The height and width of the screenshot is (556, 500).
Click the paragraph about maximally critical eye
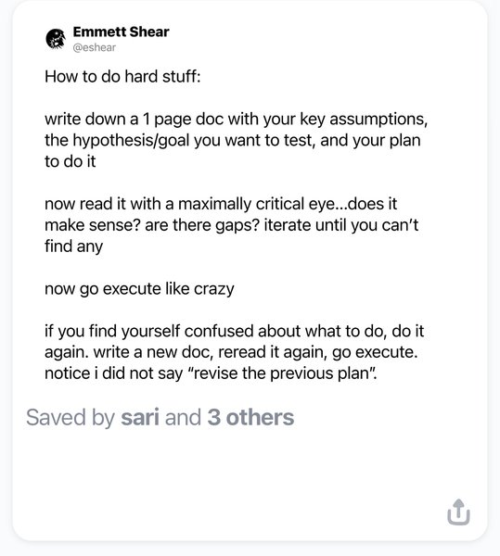click(x=231, y=225)
